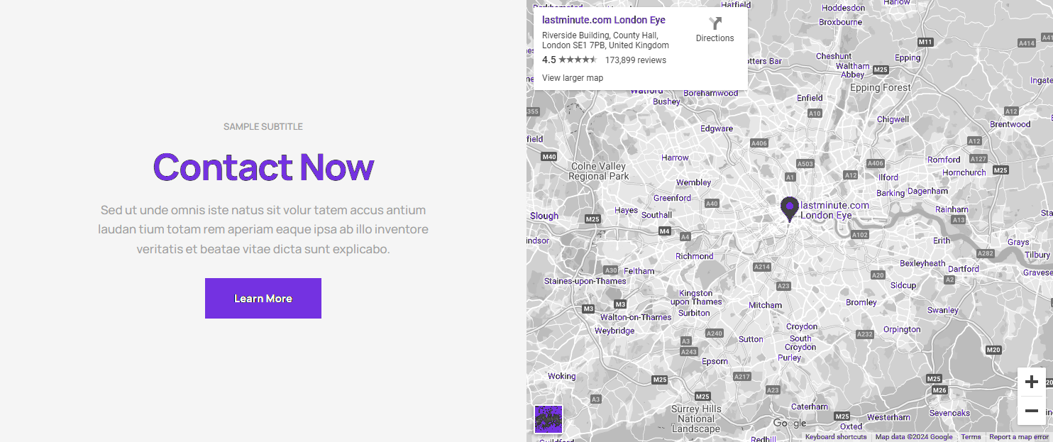The width and height of the screenshot is (1053, 442).
Task: Click the Colne Valley Regional Park label
Action: [x=598, y=171]
